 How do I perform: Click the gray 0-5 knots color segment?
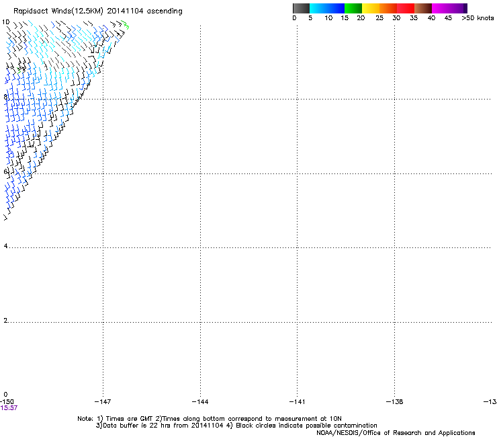301,8
